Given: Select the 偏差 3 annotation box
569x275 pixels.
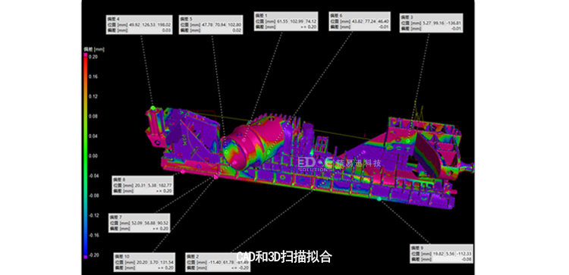Looking at the screenshot, I should pos(431,23).
